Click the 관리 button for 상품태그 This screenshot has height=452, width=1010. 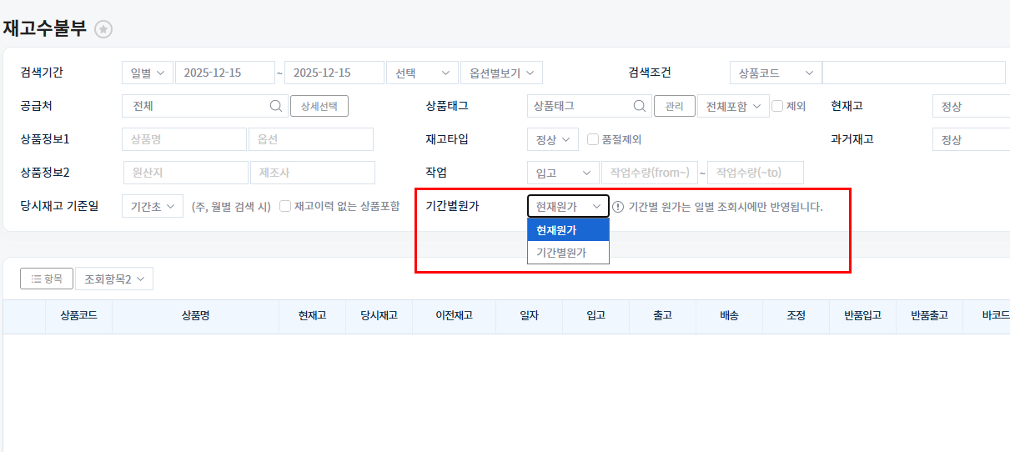pyautogui.click(x=674, y=106)
